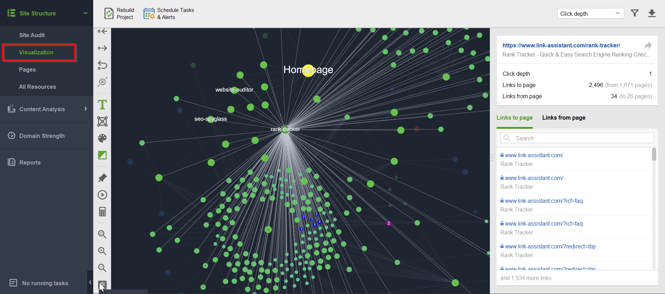This screenshot has height=294, width=665.
Task: Collapse the left sidebar with arrow
Action: [90, 282]
